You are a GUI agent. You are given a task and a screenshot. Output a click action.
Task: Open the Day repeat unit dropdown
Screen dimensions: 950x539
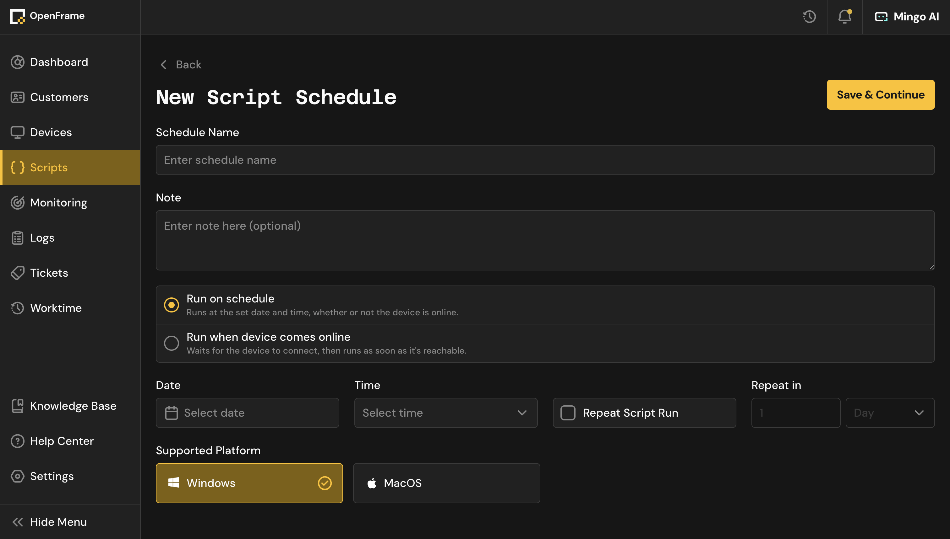(x=890, y=413)
